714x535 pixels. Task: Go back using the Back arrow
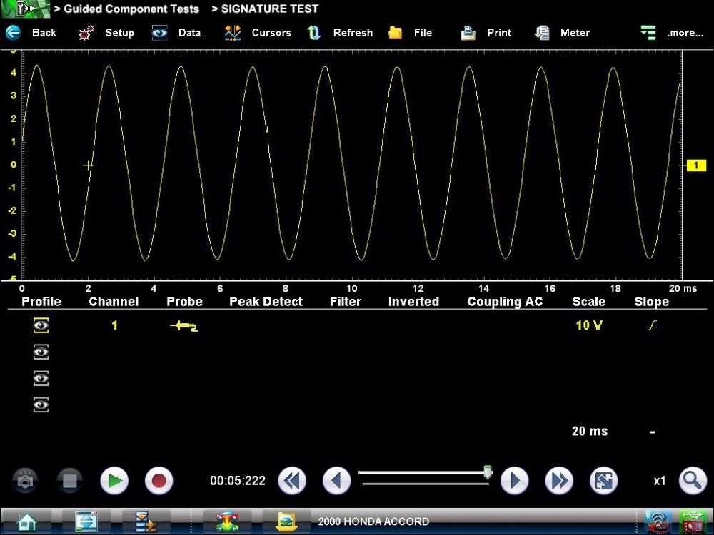tap(14, 33)
